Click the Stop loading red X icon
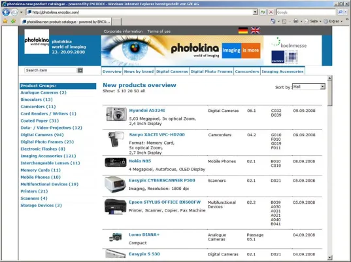The width and height of the screenshot is (351, 262). point(271,12)
